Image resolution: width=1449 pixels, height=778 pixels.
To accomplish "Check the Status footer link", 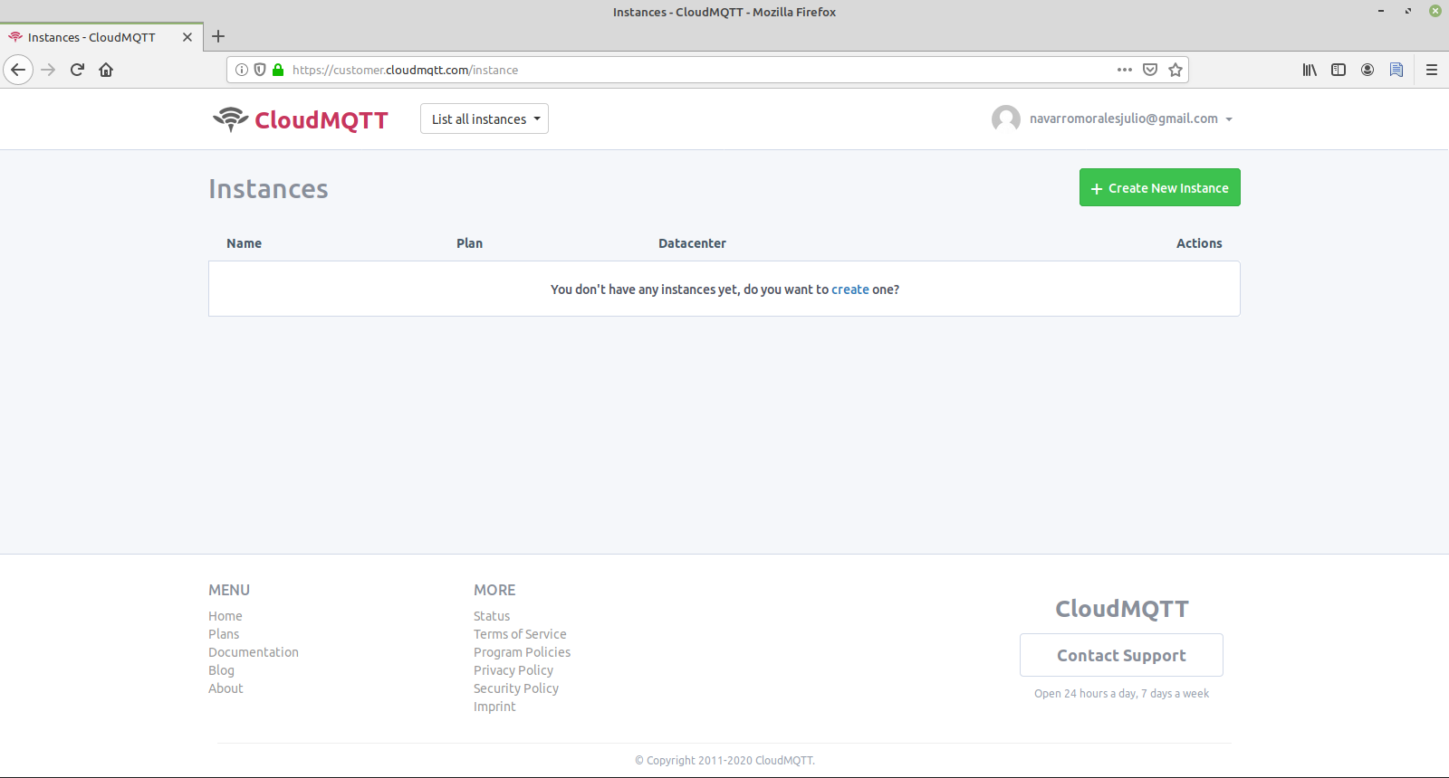I will tap(492, 616).
